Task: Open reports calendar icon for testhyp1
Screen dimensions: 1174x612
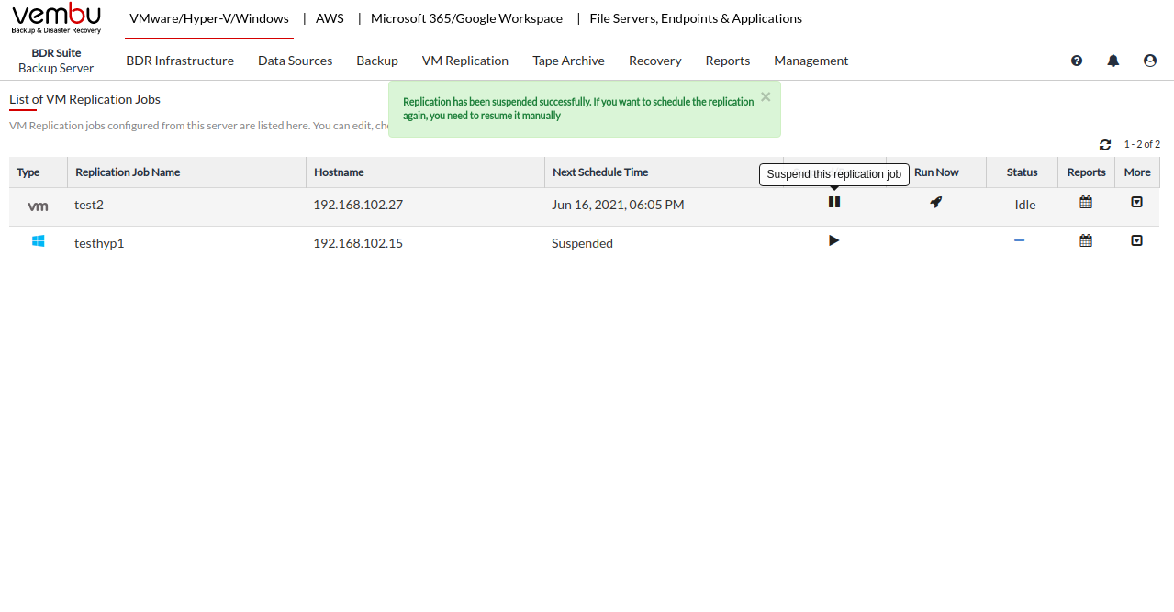Action: point(1086,240)
